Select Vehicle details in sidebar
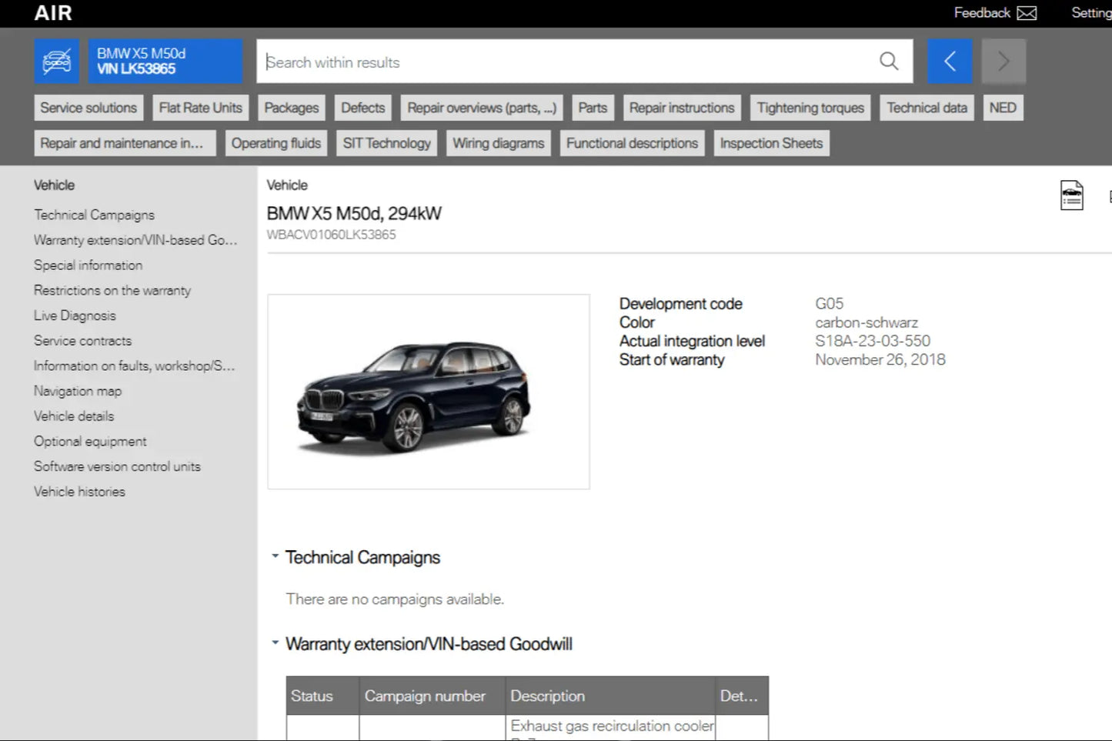1112x741 pixels. point(74,416)
